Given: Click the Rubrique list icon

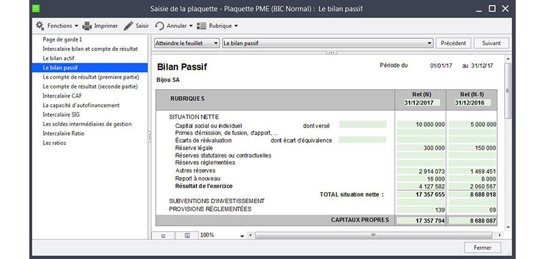Looking at the screenshot, I should 202,26.
